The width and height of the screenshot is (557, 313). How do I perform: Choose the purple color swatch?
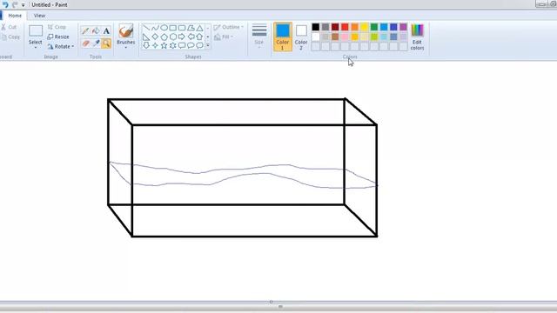tap(403, 27)
